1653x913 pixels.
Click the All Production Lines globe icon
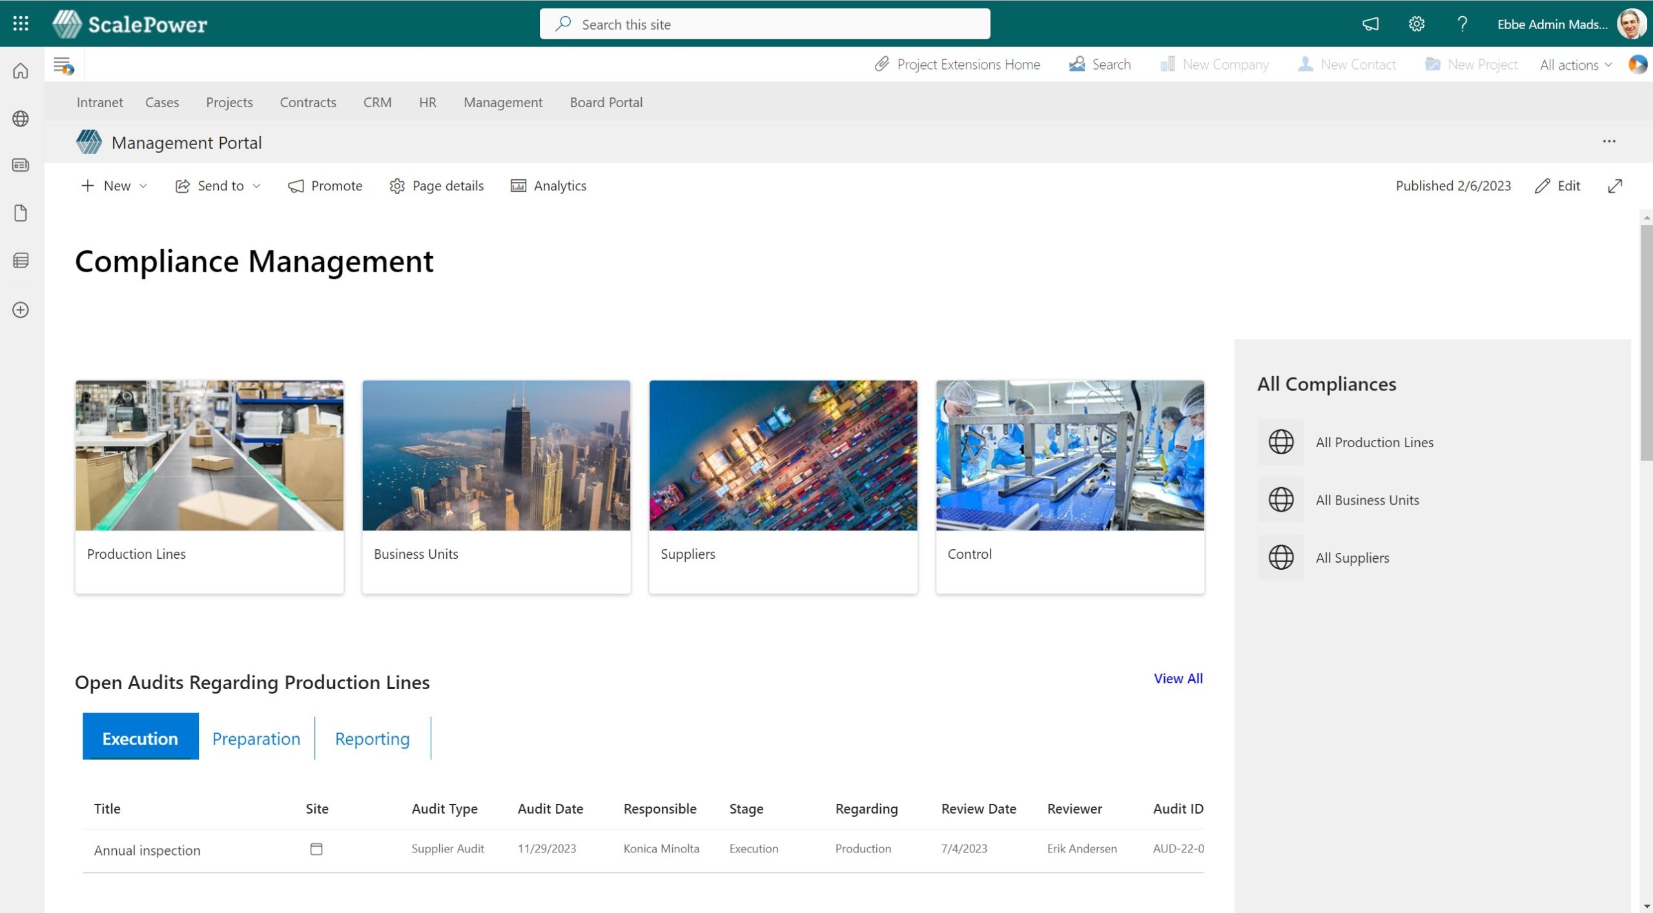[x=1282, y=442]
